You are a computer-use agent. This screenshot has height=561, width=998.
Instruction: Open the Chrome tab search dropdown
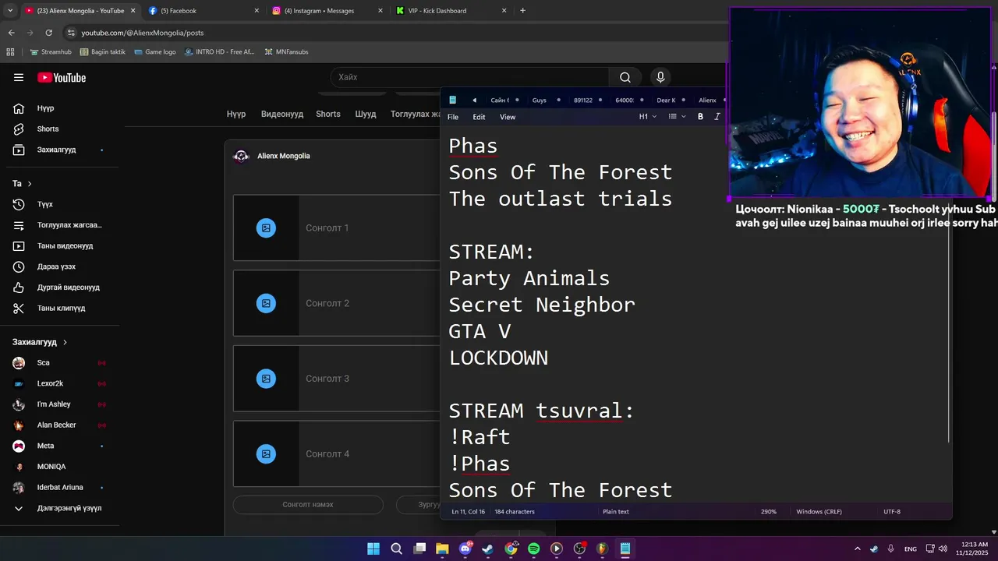point(10,11)
